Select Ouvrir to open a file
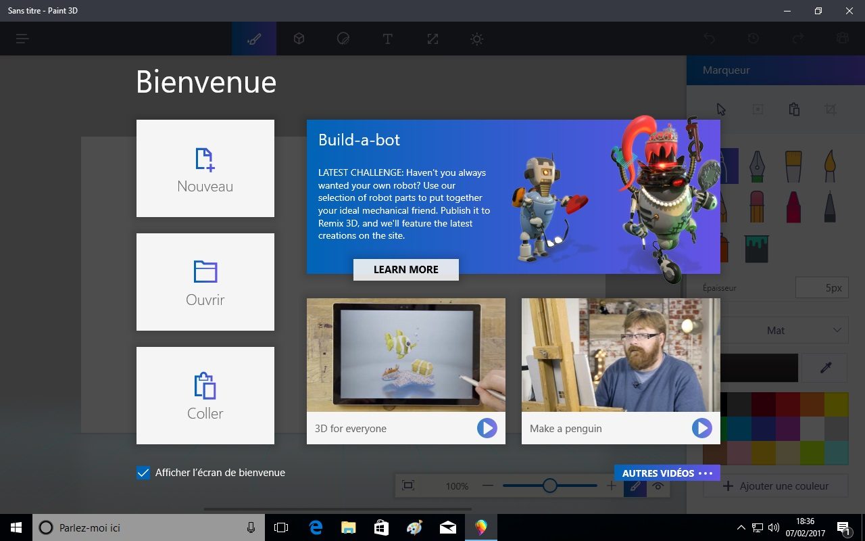Image resolution: width=865 pixels, height=541 pixels. [205, 282]
